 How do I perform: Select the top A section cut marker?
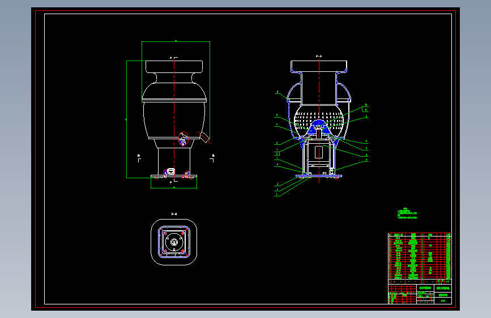coord(174,58)
